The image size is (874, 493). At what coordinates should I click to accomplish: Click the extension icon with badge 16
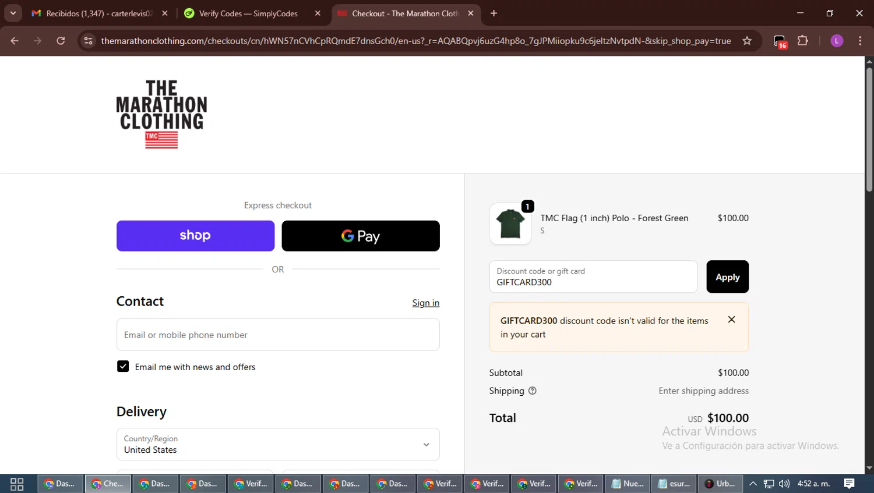click(x=780, y=41)
